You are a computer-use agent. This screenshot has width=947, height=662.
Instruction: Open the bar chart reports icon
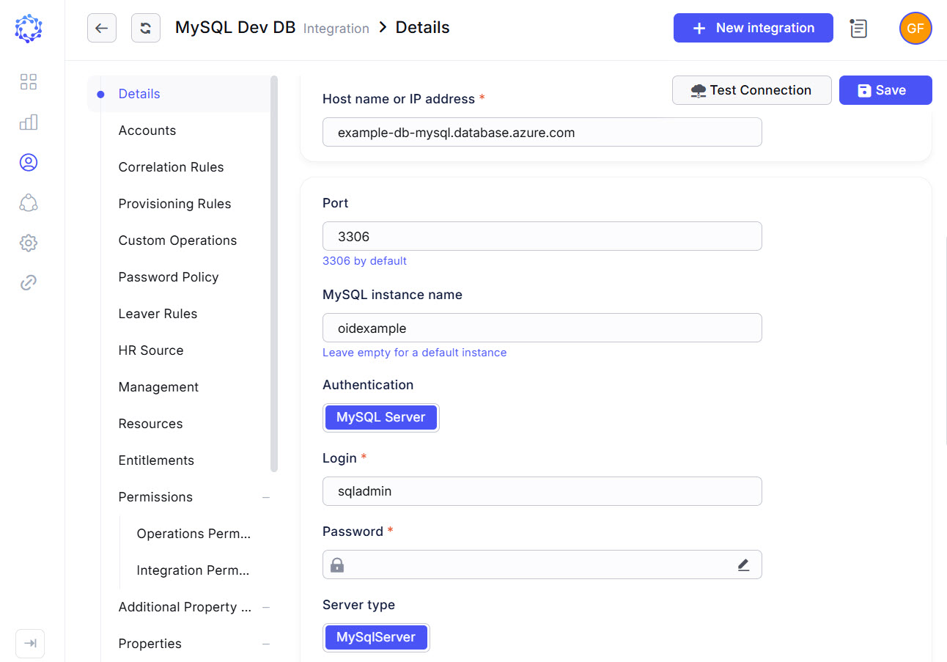(29, 122)
